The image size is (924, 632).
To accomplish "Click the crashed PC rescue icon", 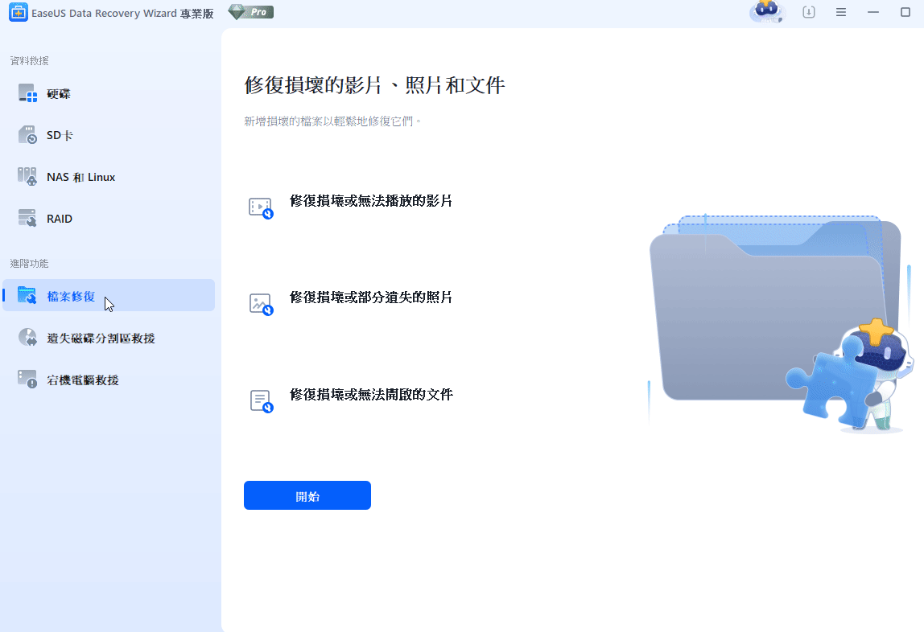I will (x=27, y=380).
